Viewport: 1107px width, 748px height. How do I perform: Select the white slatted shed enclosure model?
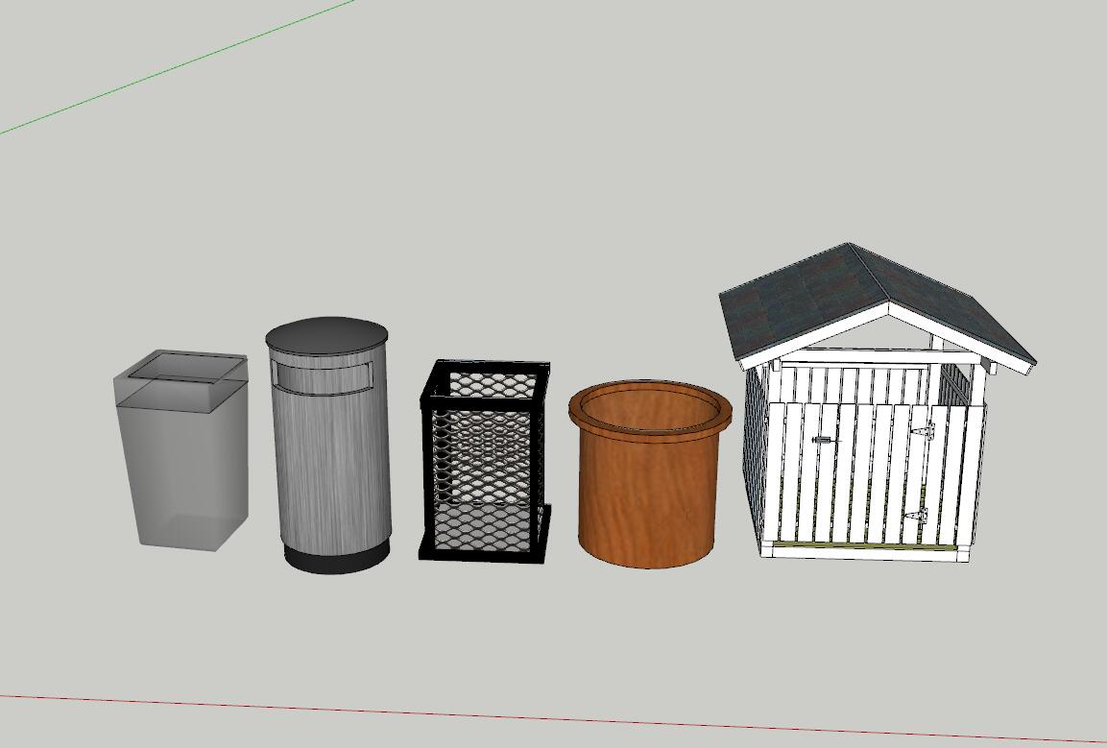coord(876,402)
